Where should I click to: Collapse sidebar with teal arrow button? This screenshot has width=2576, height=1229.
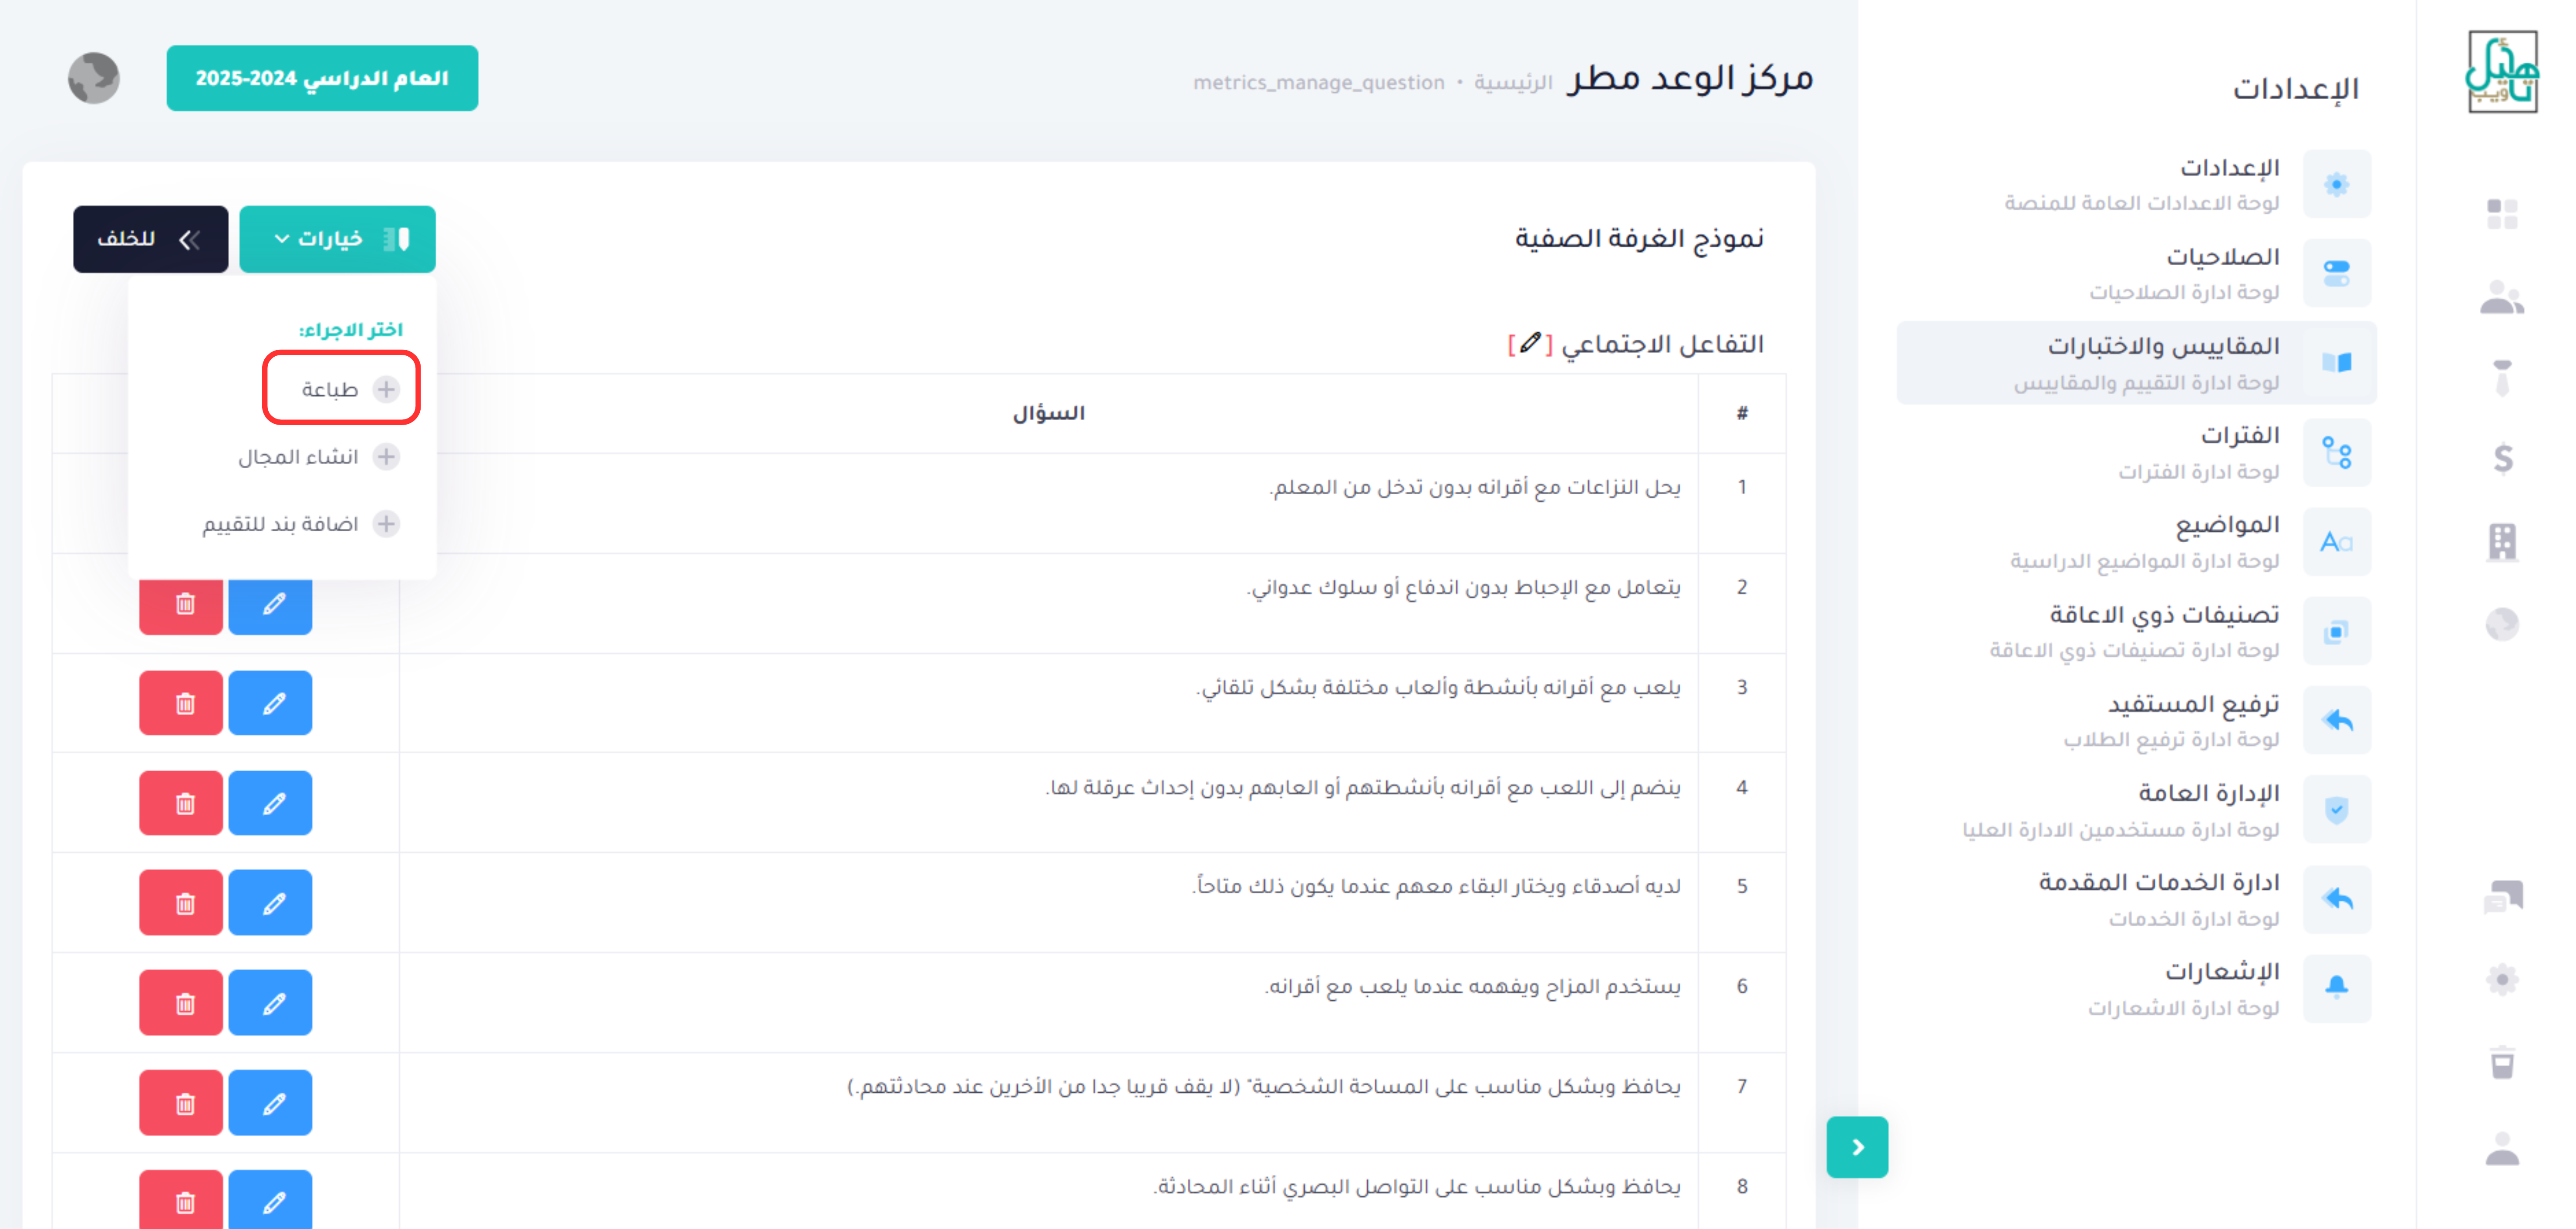(x=1857, y=1147)
